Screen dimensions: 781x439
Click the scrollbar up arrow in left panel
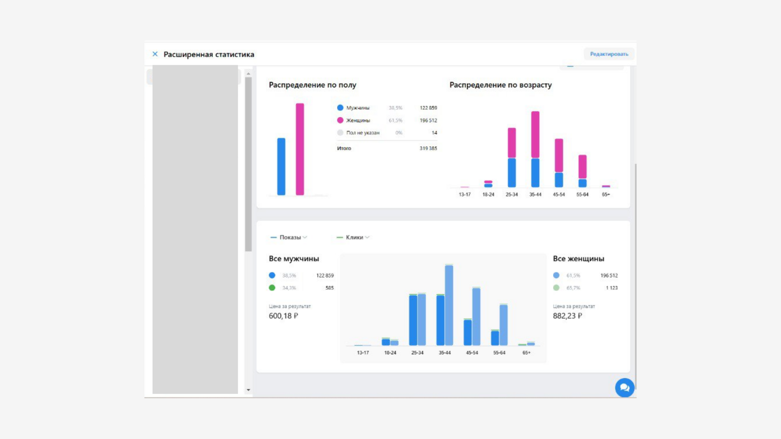coord(248,73)
